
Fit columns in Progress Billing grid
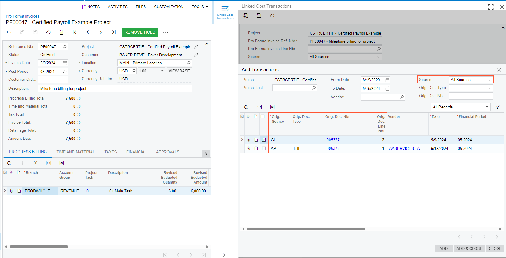[x=49, y=163]
